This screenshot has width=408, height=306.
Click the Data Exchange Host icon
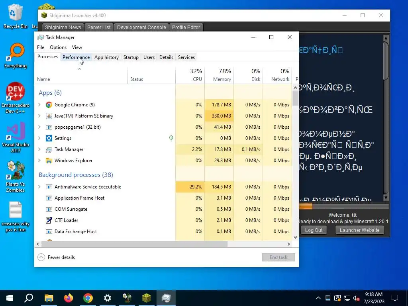(49, 231)
